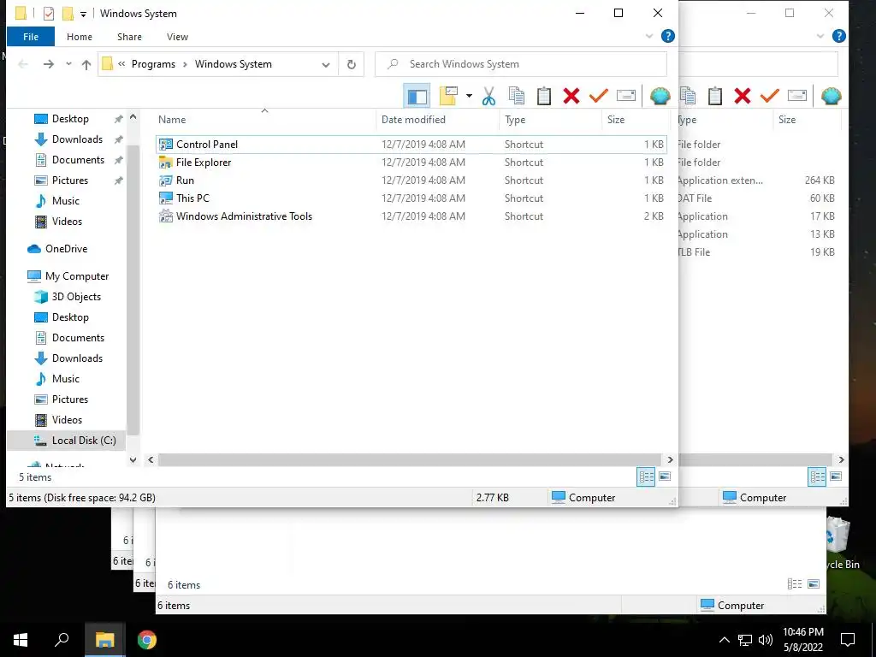The width and height of the screenshot is (876, 657).
Task: Sort by Type column in front window
Action: click(550, 120)
